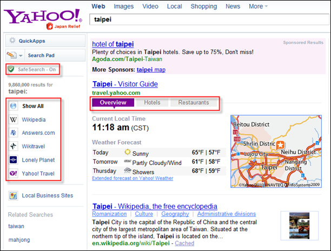The height and width of the screenshot is (251, 331).
Task: Switch to the Shopping search tab
Action: [204, 6]
